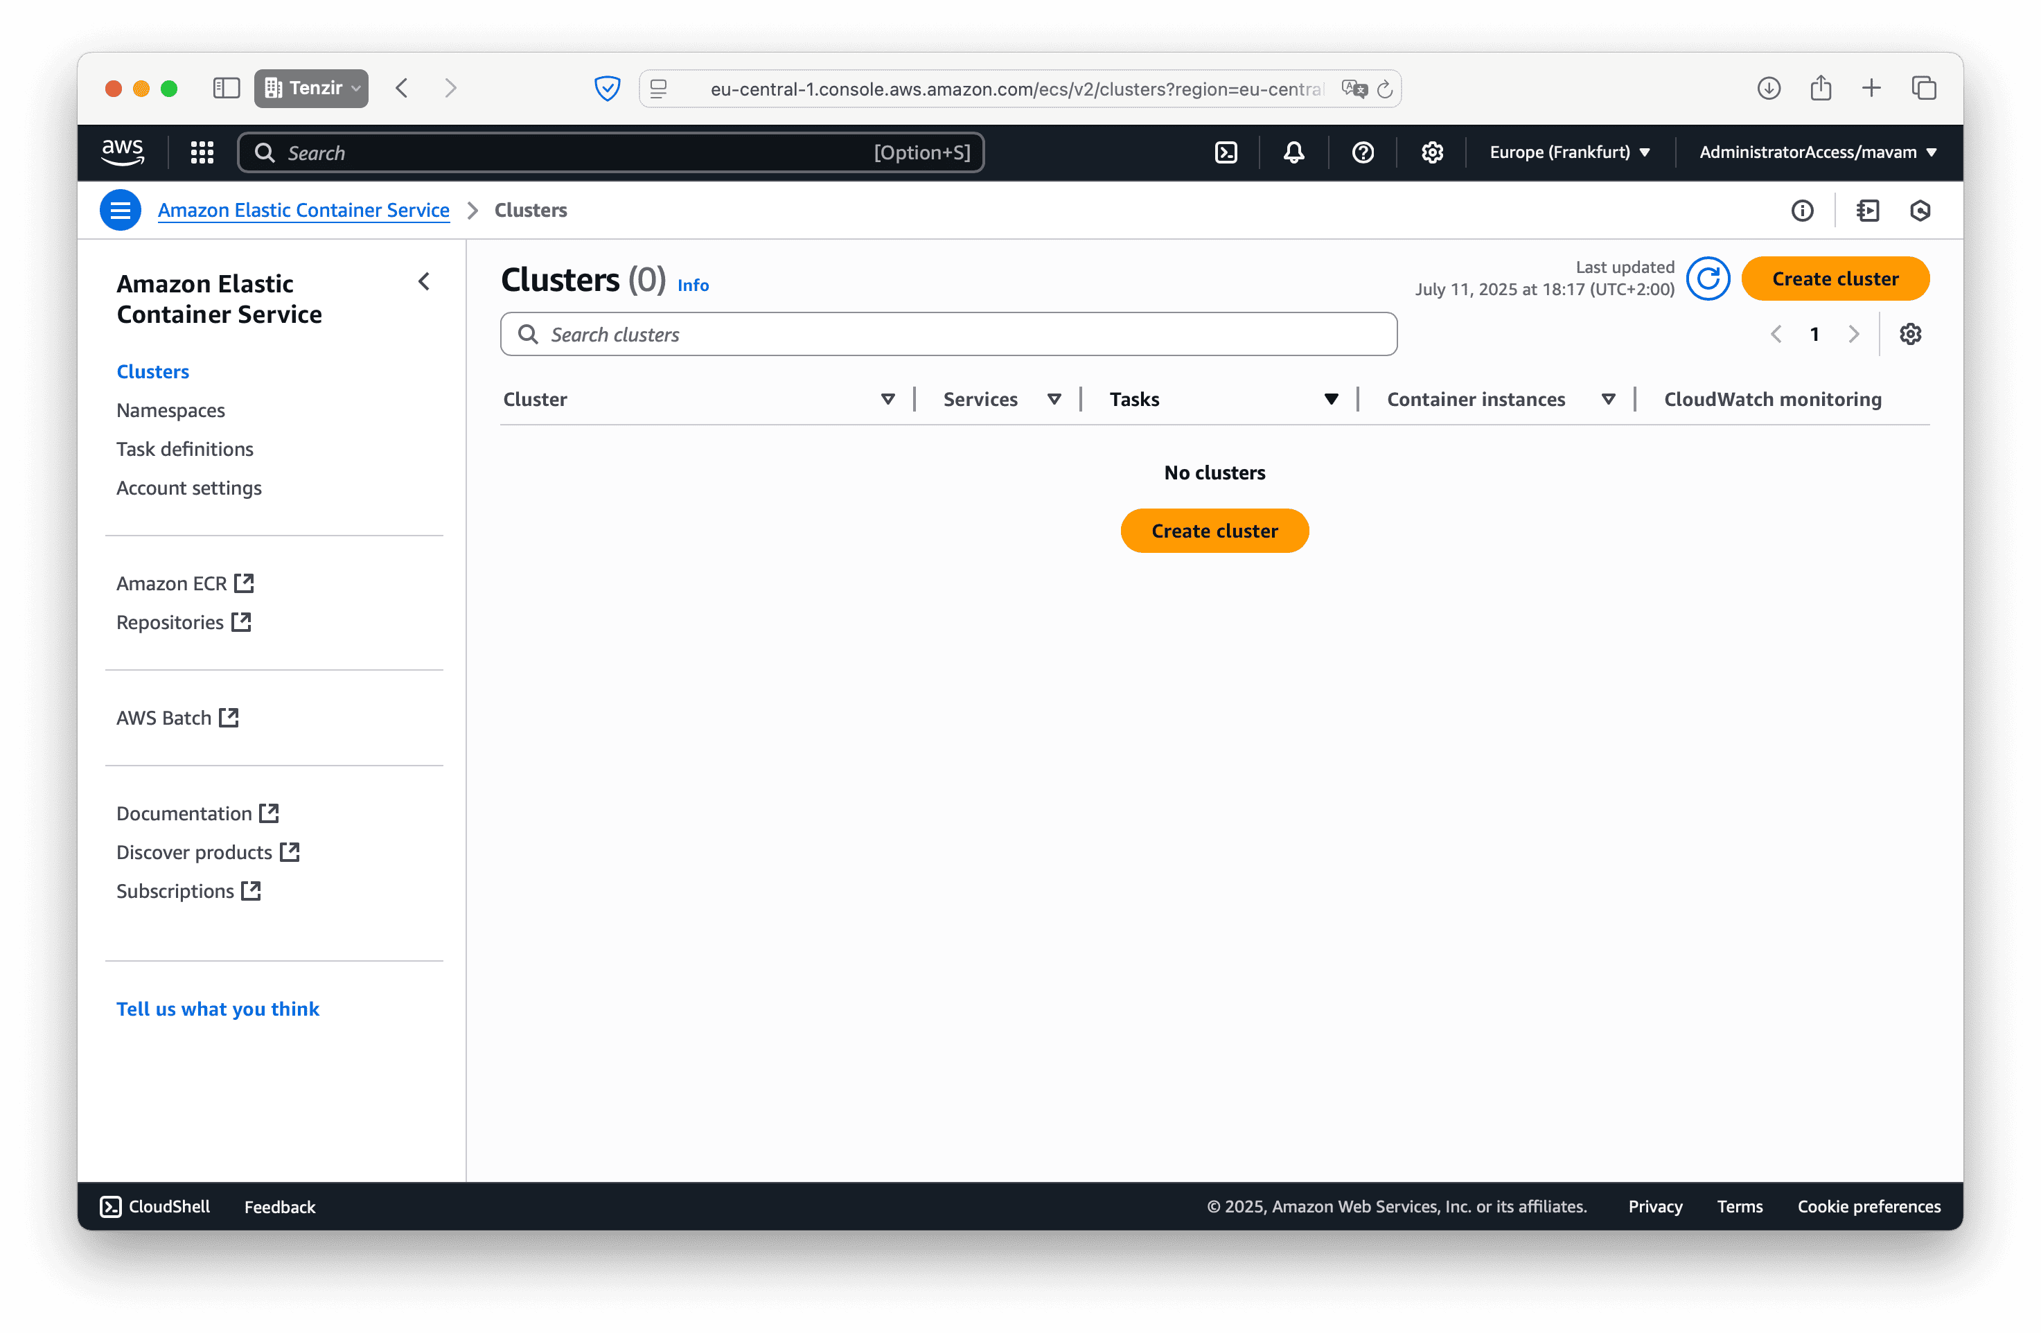This screenshot has height=1333, width=2041.
Task: Open the help question mark icon
Action: tap(1363, 152)
